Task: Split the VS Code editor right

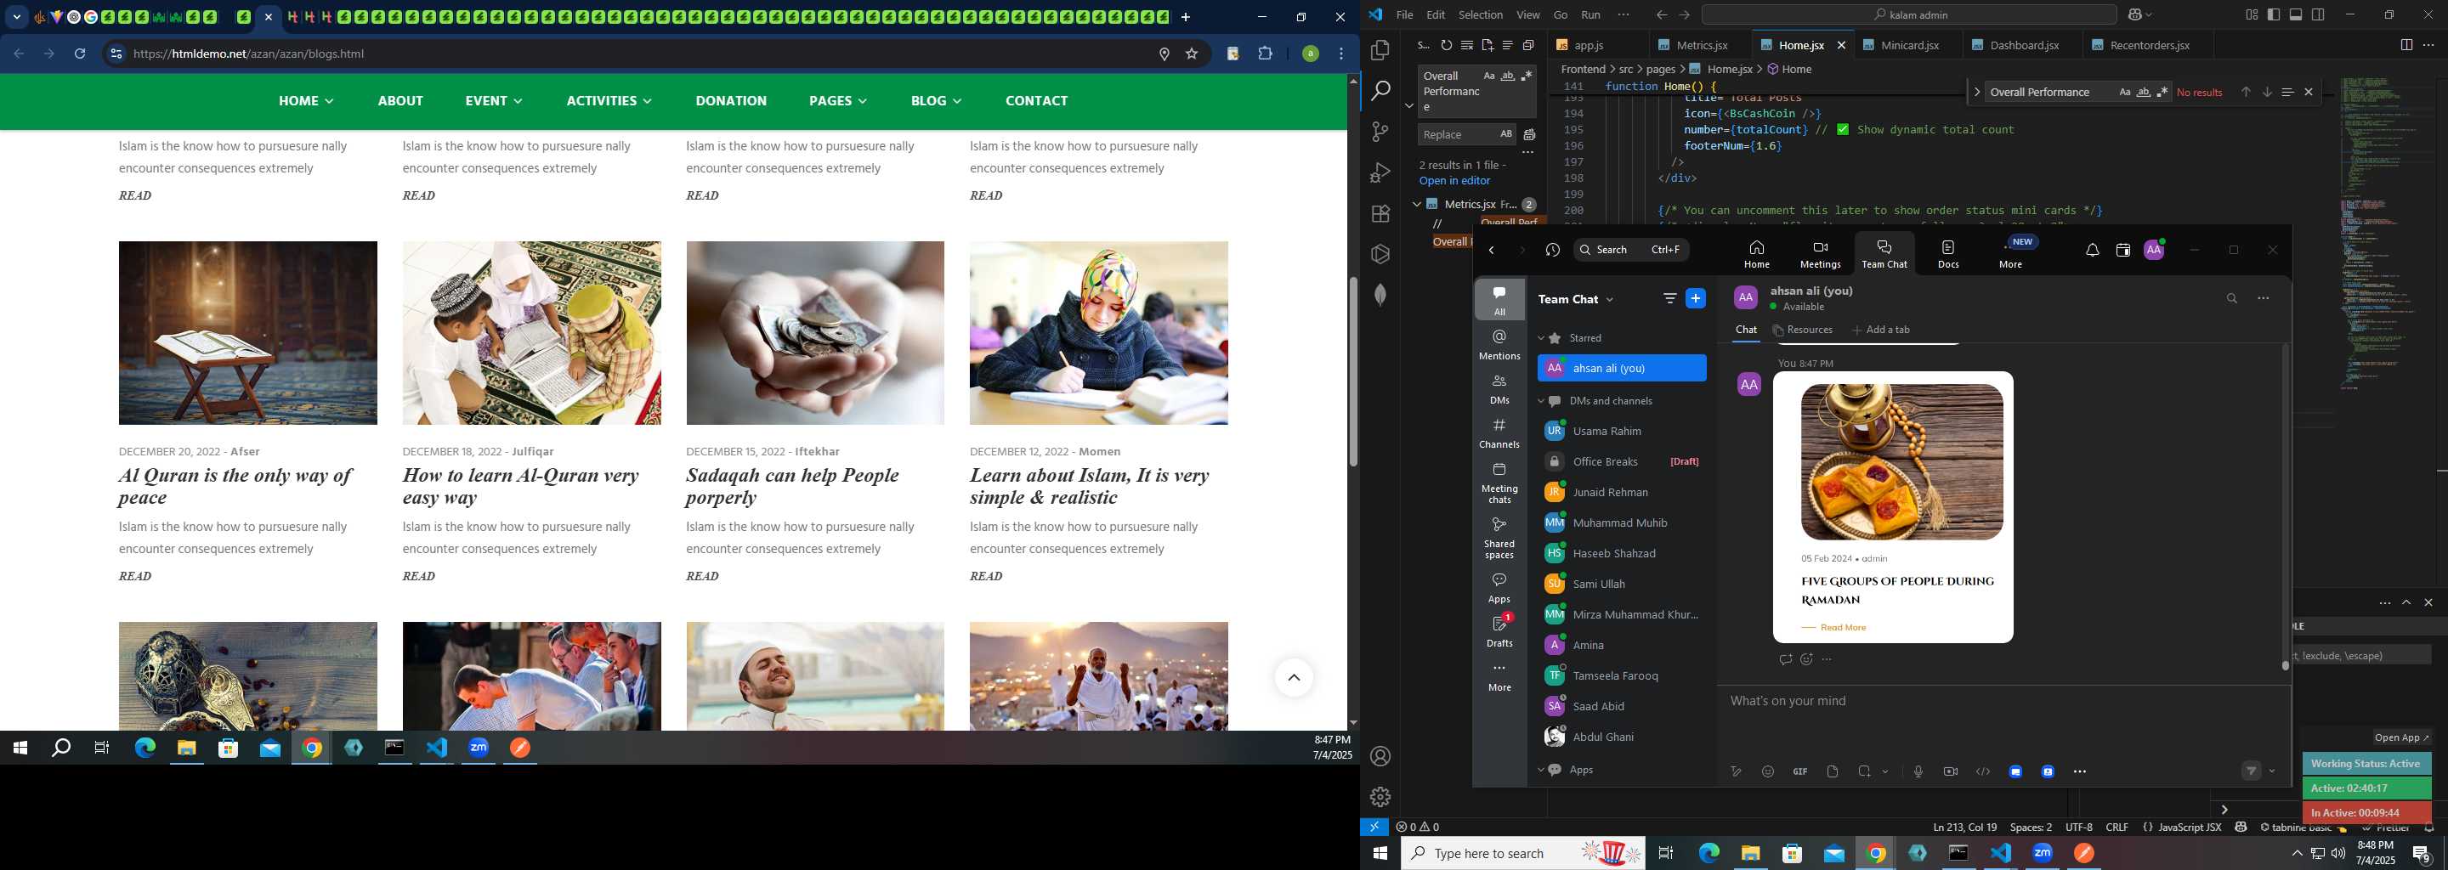Action: click(x=2406, y=45)
